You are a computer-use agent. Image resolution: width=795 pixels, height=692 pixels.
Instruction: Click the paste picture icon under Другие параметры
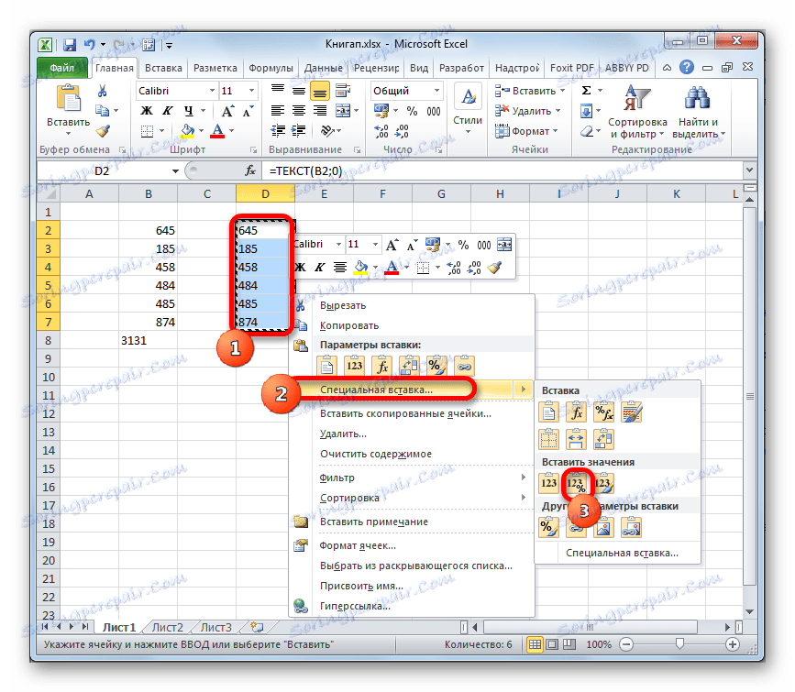coord(603,527)
